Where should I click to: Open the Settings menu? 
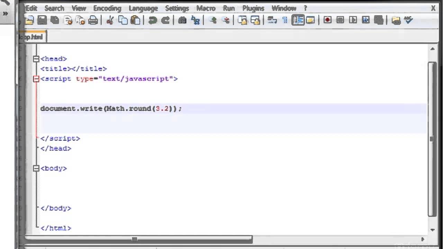[x=177, y=8]
